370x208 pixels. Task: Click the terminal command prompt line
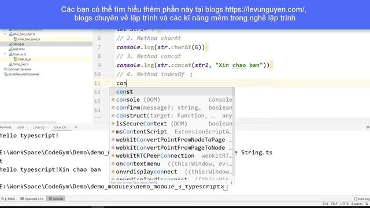(x=114, y=187)
